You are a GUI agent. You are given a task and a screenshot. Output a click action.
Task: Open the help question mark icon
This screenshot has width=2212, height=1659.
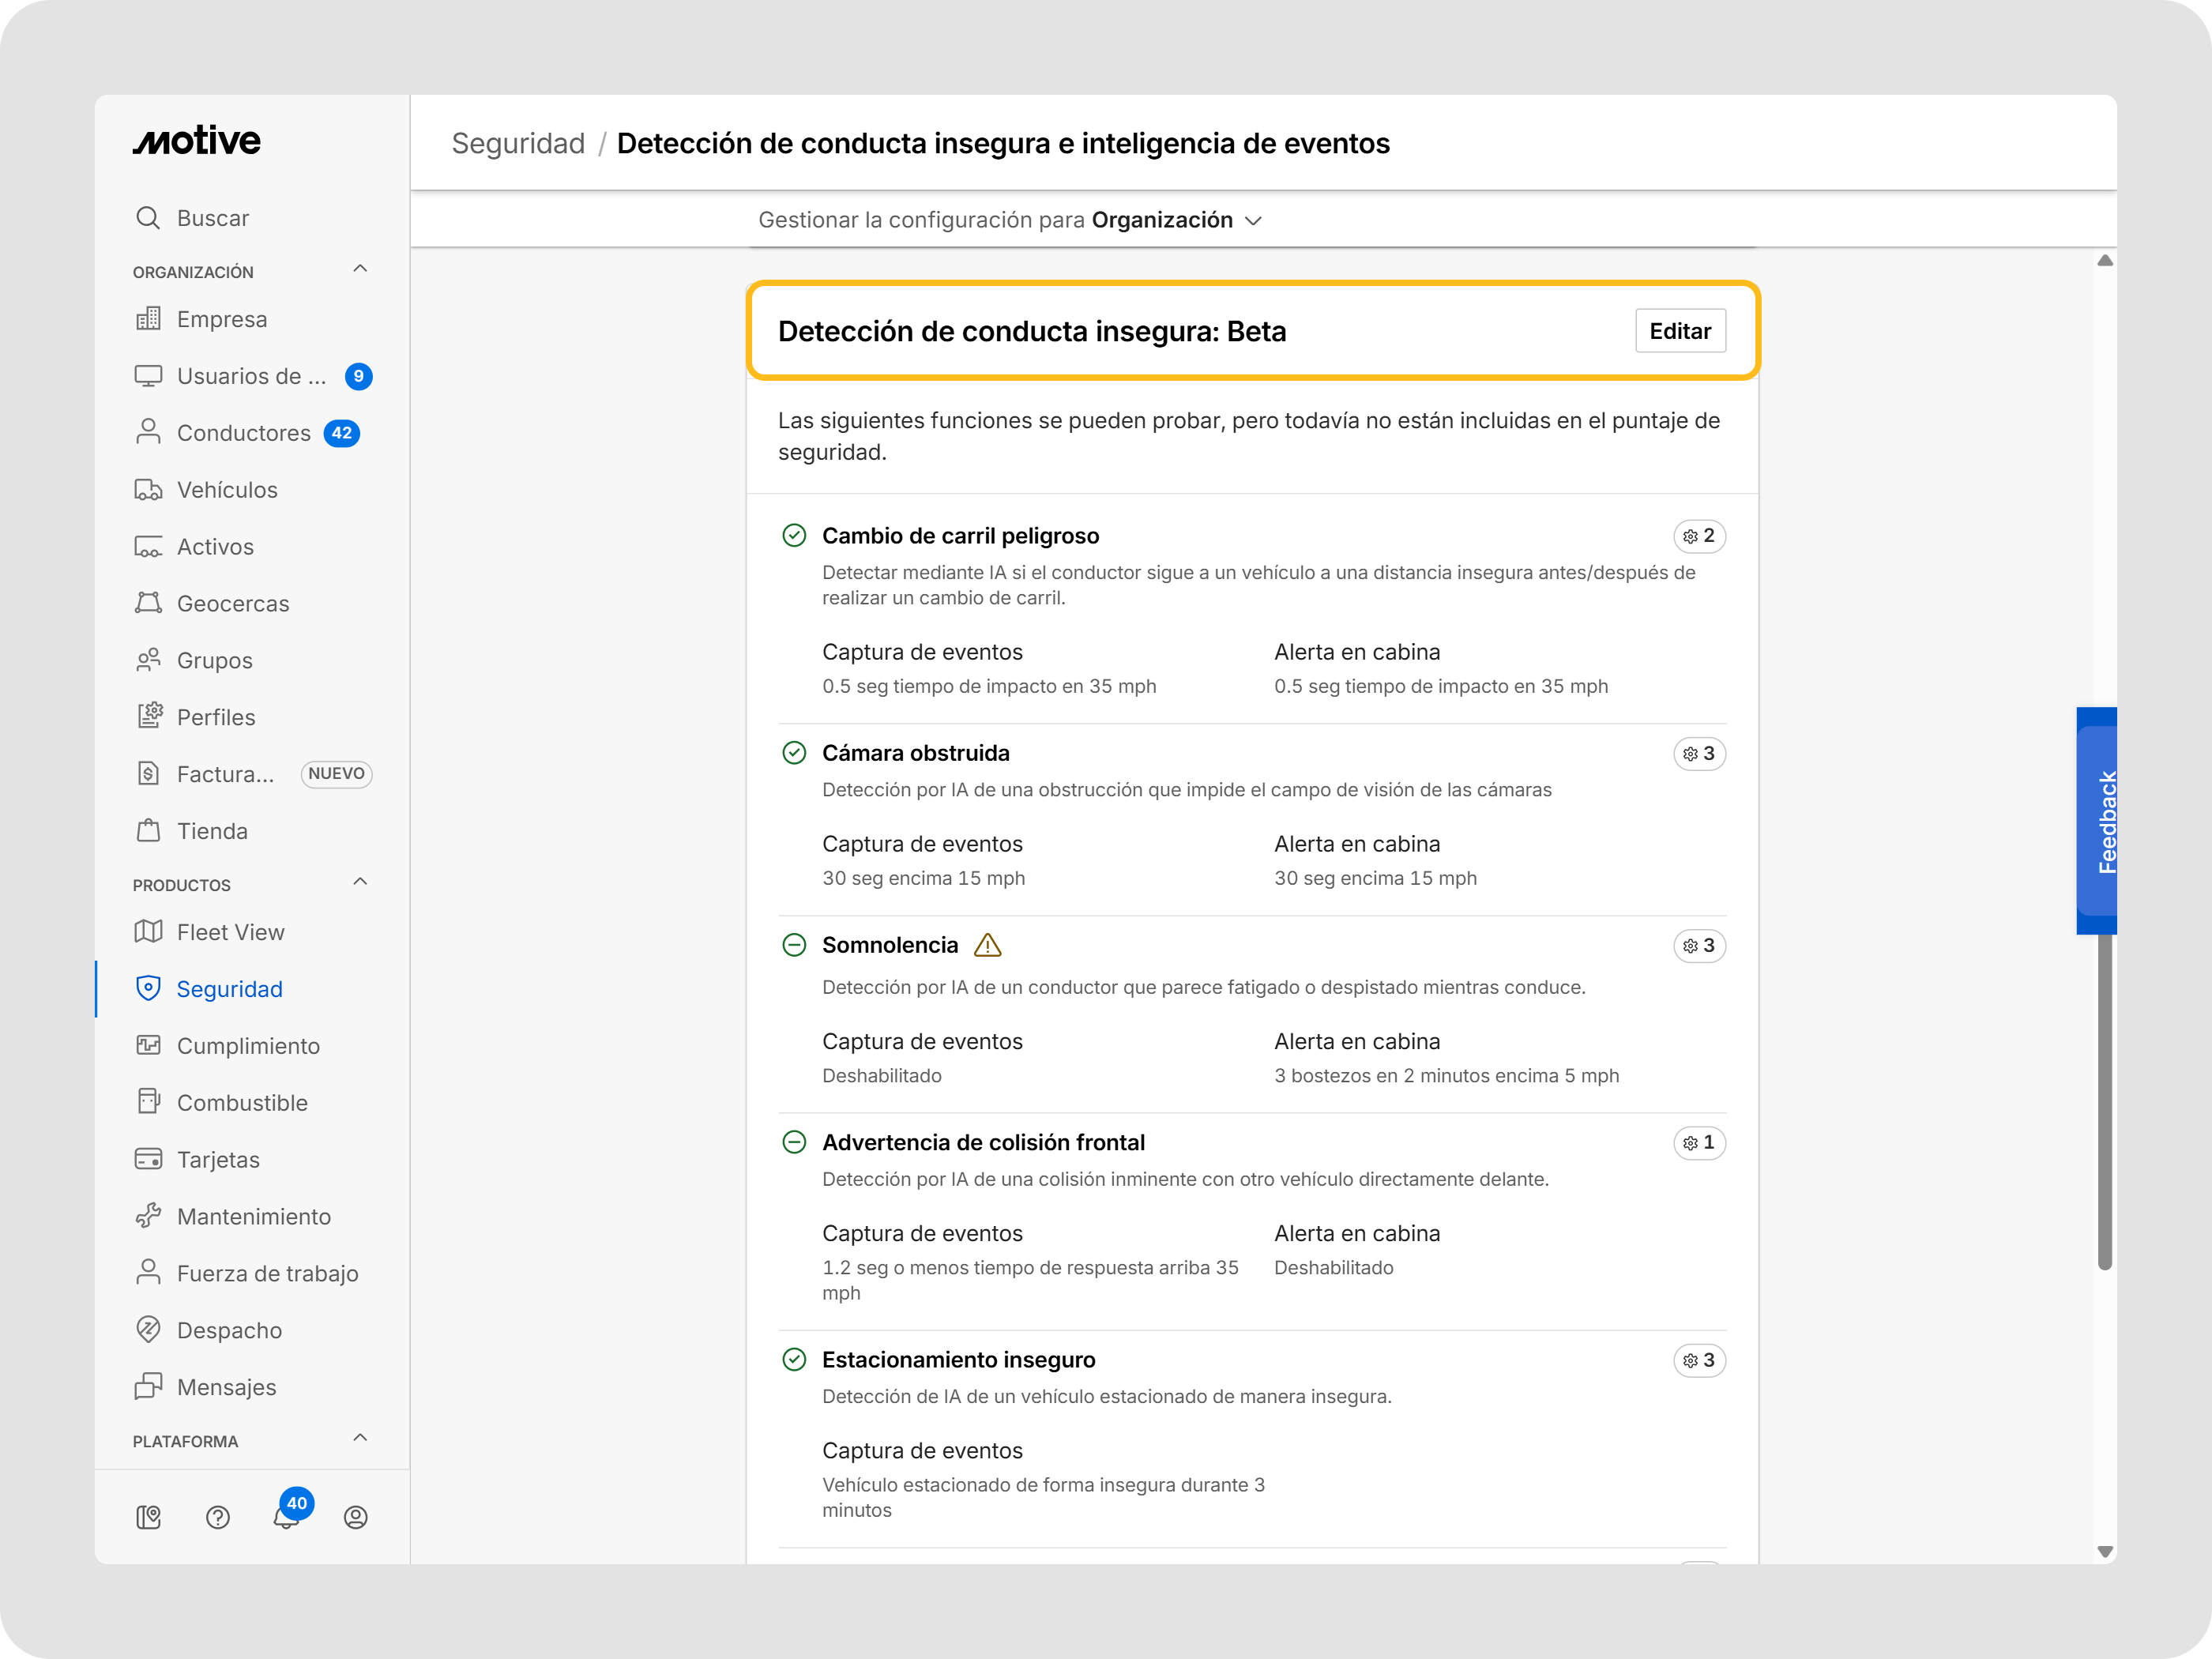pos(218,1517)
